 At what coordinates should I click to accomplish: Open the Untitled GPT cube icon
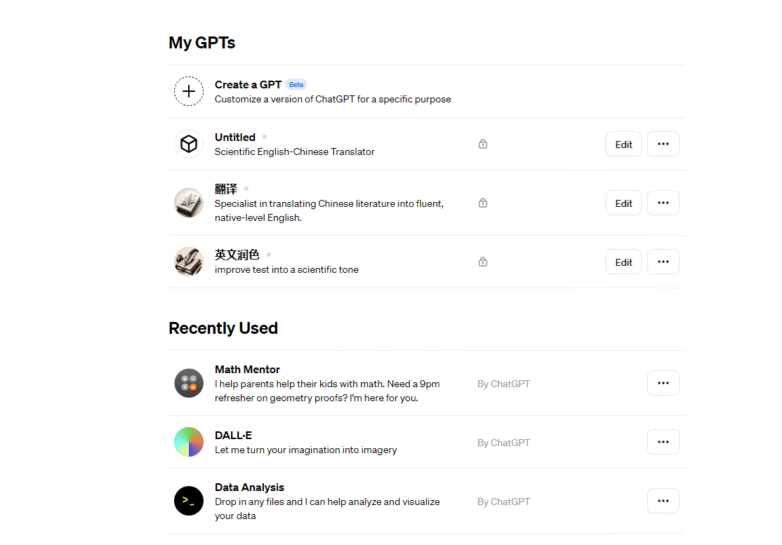click(x=189, y=144)
